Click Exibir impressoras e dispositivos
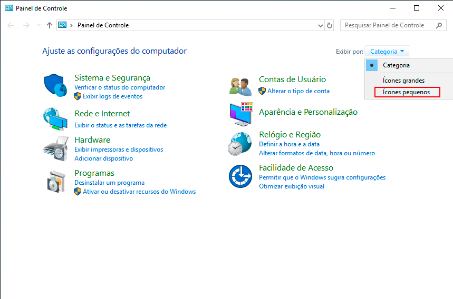Screen dimensions: 453x299 pos(119,149)
